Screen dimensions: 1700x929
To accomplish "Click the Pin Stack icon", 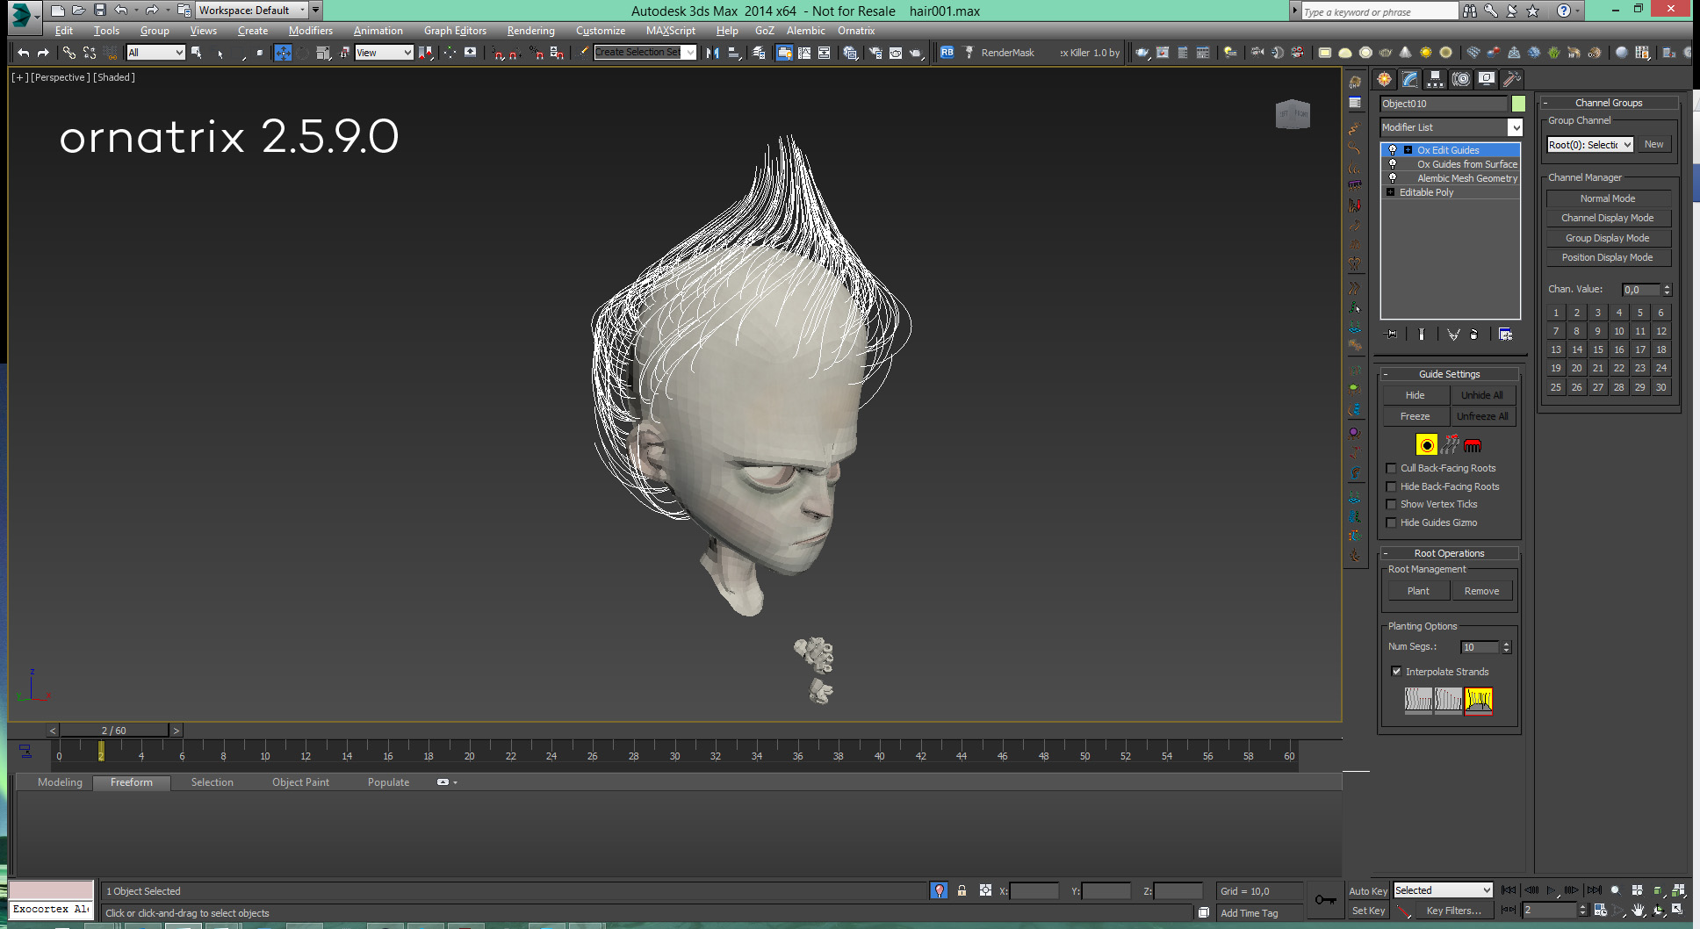I will tap(1392, 335).
